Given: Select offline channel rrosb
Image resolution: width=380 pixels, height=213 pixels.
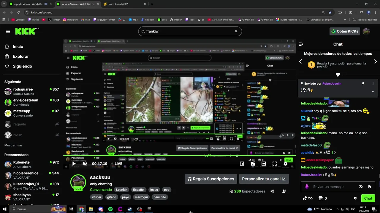Looking at the screenshot, I should tap(31, 135).
